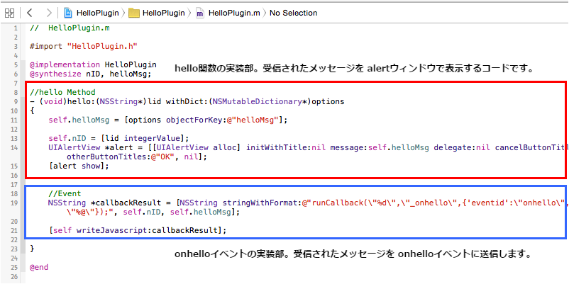
Task: Click line number 14 in the gutter
Action: 14,148
